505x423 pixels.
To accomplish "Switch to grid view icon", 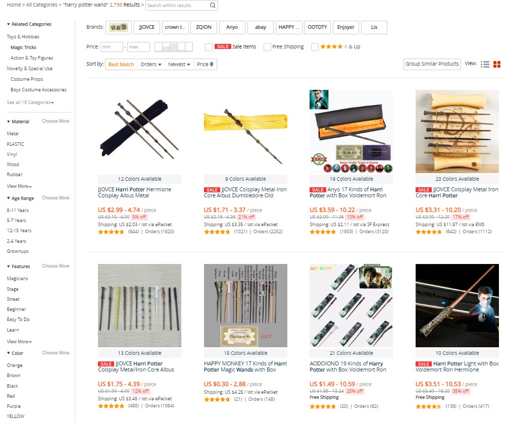I will tap(496, 65).
